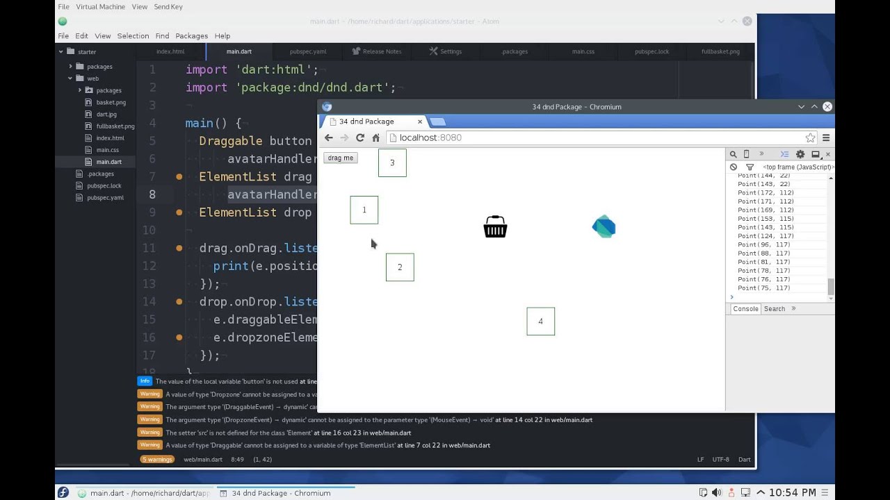Open pubspec.lock in tree view
Screen dimensions: 890x500
pos(104,186)
